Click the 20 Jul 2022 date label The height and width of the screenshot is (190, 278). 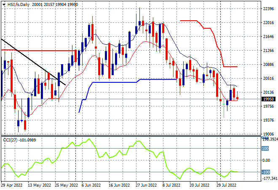coord(200,185)
